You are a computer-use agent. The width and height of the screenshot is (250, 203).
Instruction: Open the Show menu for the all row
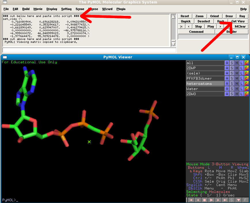tap(232, 63)
